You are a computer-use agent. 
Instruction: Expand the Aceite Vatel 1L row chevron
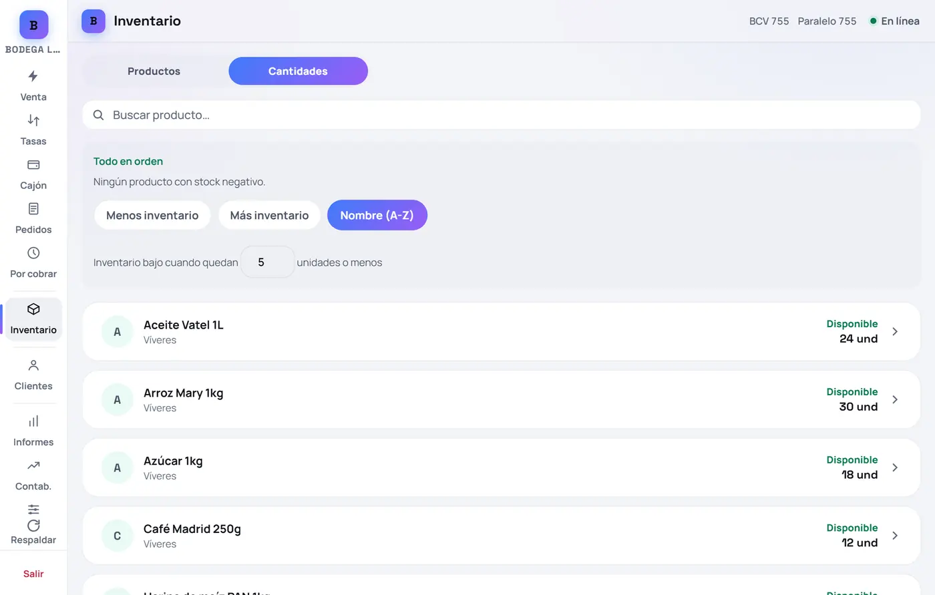pos(895,332)
